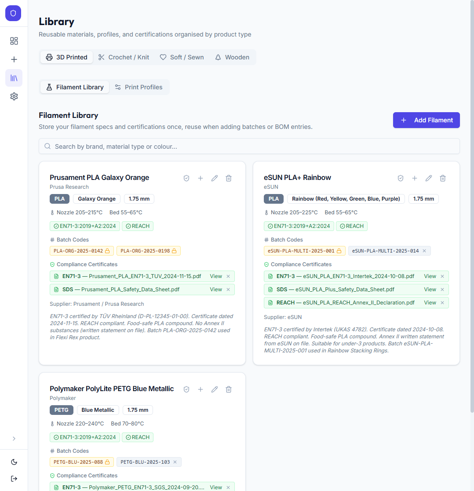Click batch code eSUN-PLA-MULTI-2025-001
The width and height of the screenshot is (474, 491).
tap(304, 251)
